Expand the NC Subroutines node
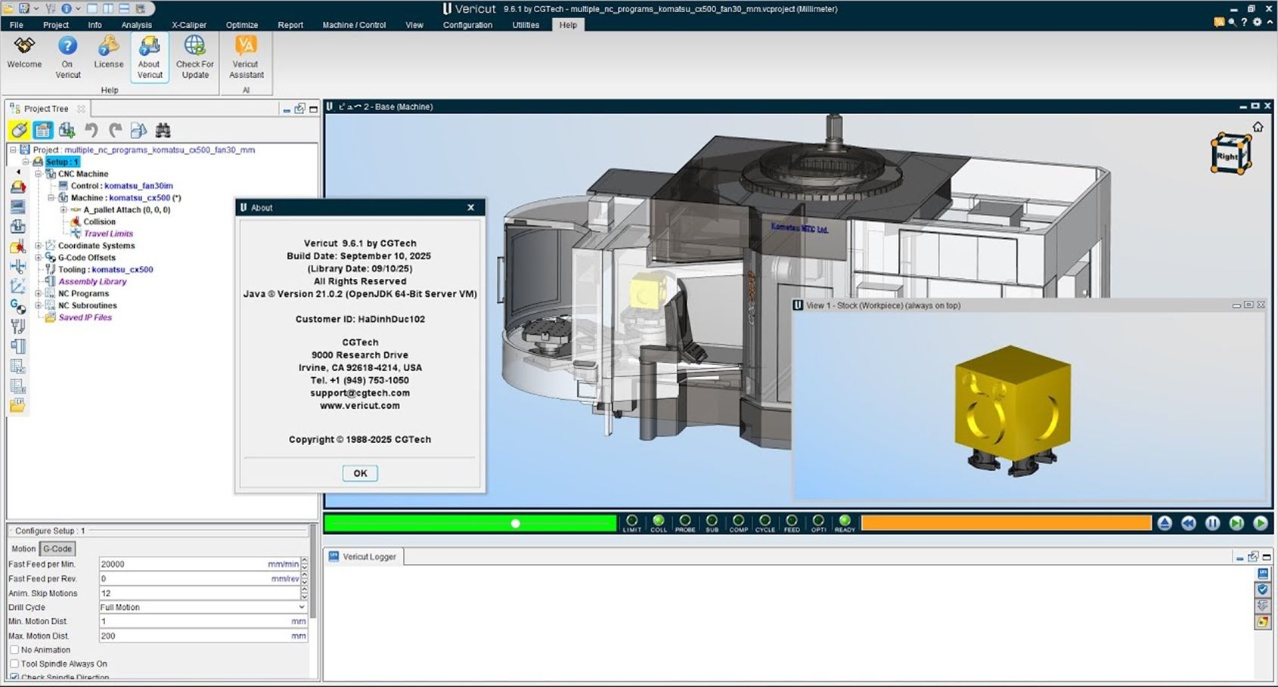1278x687 pixels. 38,305
